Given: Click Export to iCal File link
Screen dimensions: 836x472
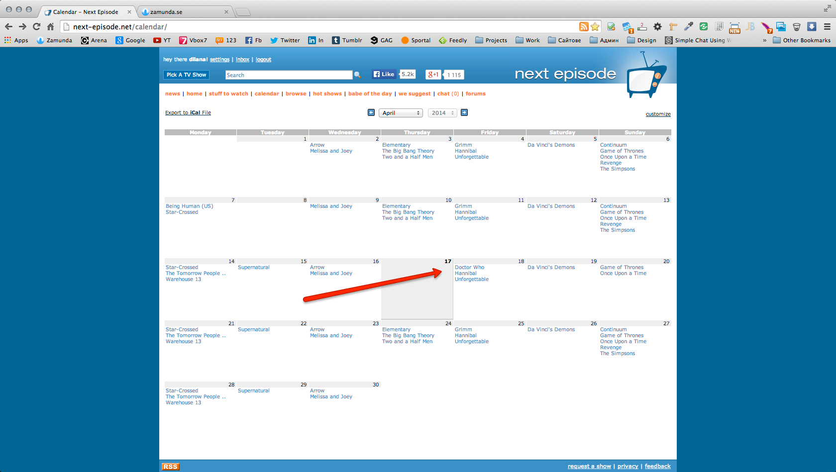Looking at the screenshot, I should coord(188,113).
